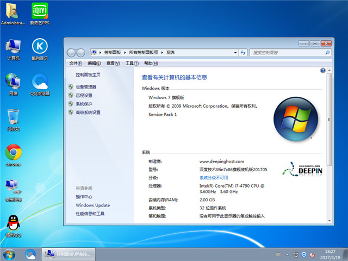The width and height of the screenshot is (348, 261).
Task: Open the broadband connection (宽带连接) desktop icon
Action: click(13, 191)
